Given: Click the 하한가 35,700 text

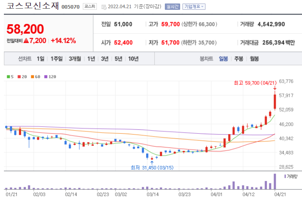Looking at the screenshot, I should [199, 43].
